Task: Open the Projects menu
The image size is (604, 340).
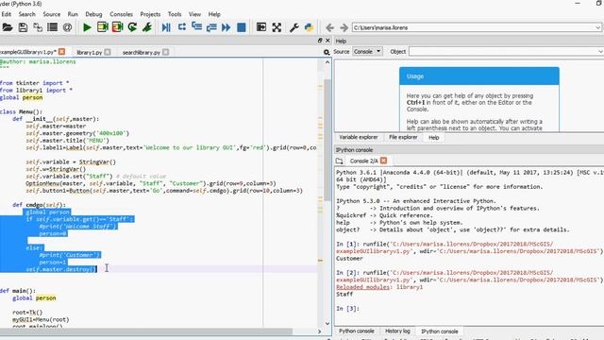Action: (x=150, y=14)
